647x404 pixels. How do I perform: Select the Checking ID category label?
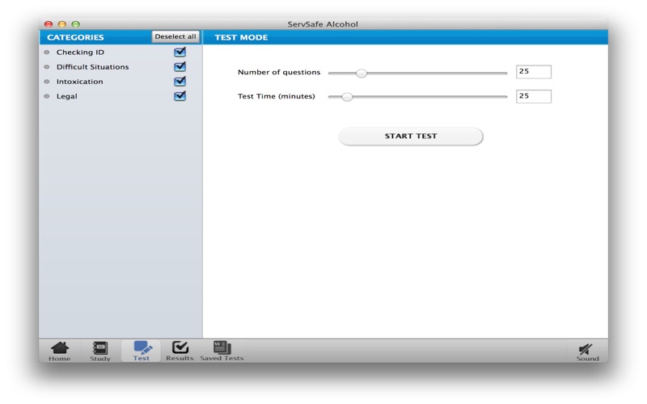point(80,53)
